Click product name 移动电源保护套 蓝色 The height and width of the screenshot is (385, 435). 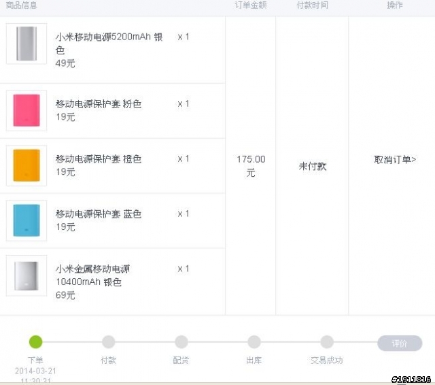[99, 214]
